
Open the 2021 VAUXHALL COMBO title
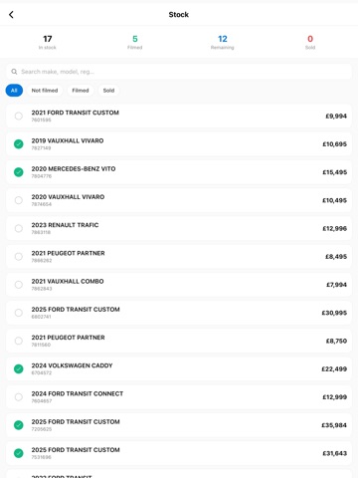pyautogui.click(x=68, y=281)
